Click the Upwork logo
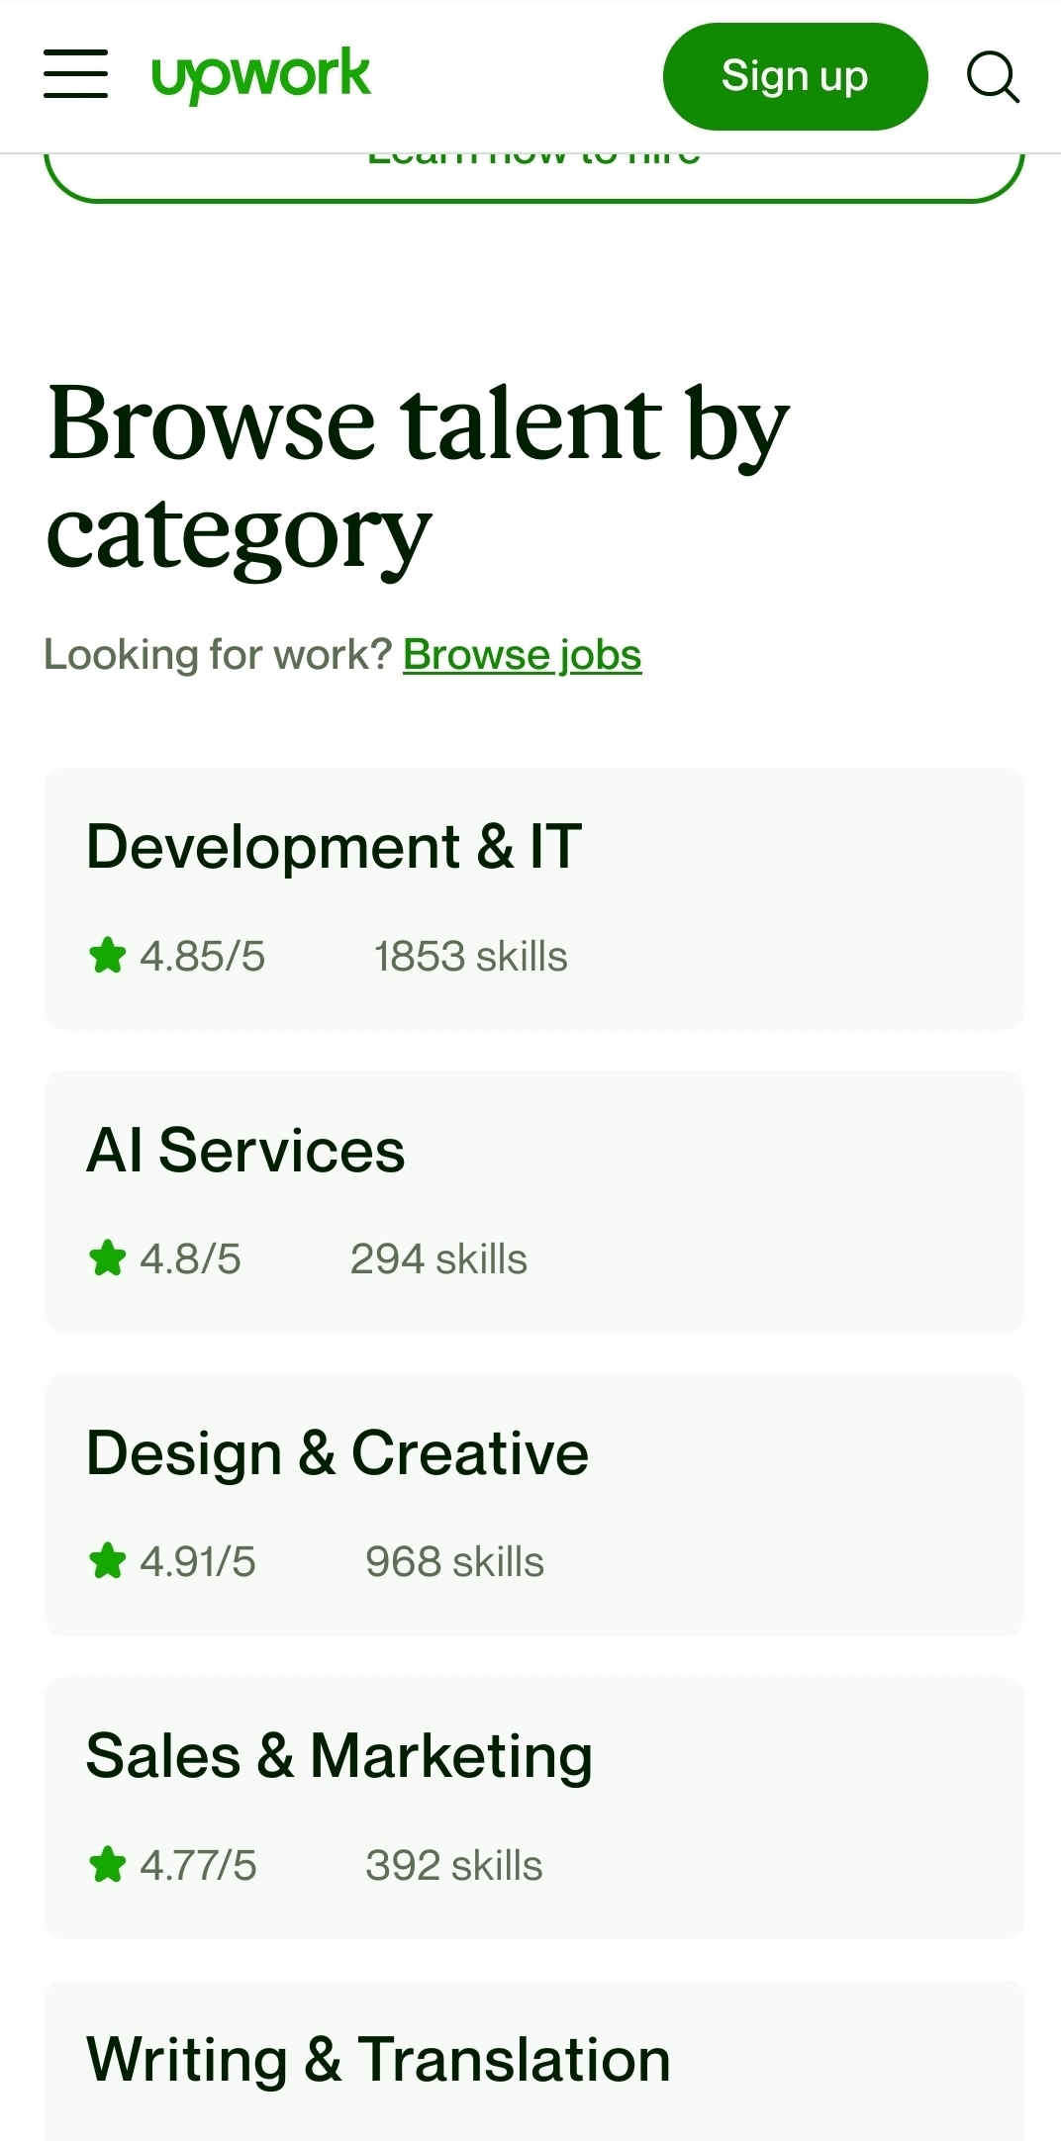This screenshot has height=2141, width=1061. click(261, 75)
